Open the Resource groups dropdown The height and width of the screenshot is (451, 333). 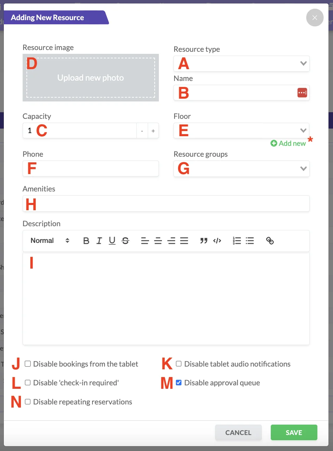coord(241,169)
